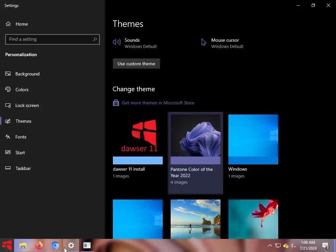The height and width of the screenshot is (252, 336).
Task: Launch Firefox from taskbar
Action: (39, 245)
